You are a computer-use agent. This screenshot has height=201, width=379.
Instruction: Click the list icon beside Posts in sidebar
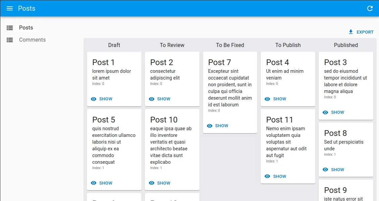coord(10,28)
